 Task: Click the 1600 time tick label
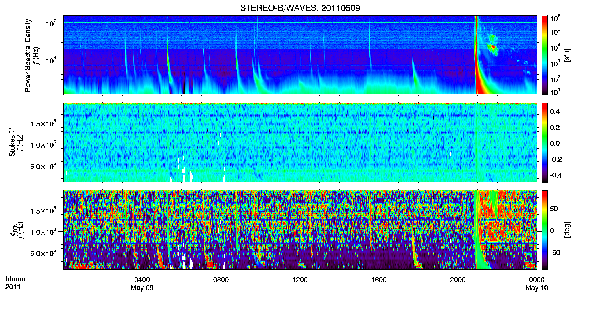379,280
